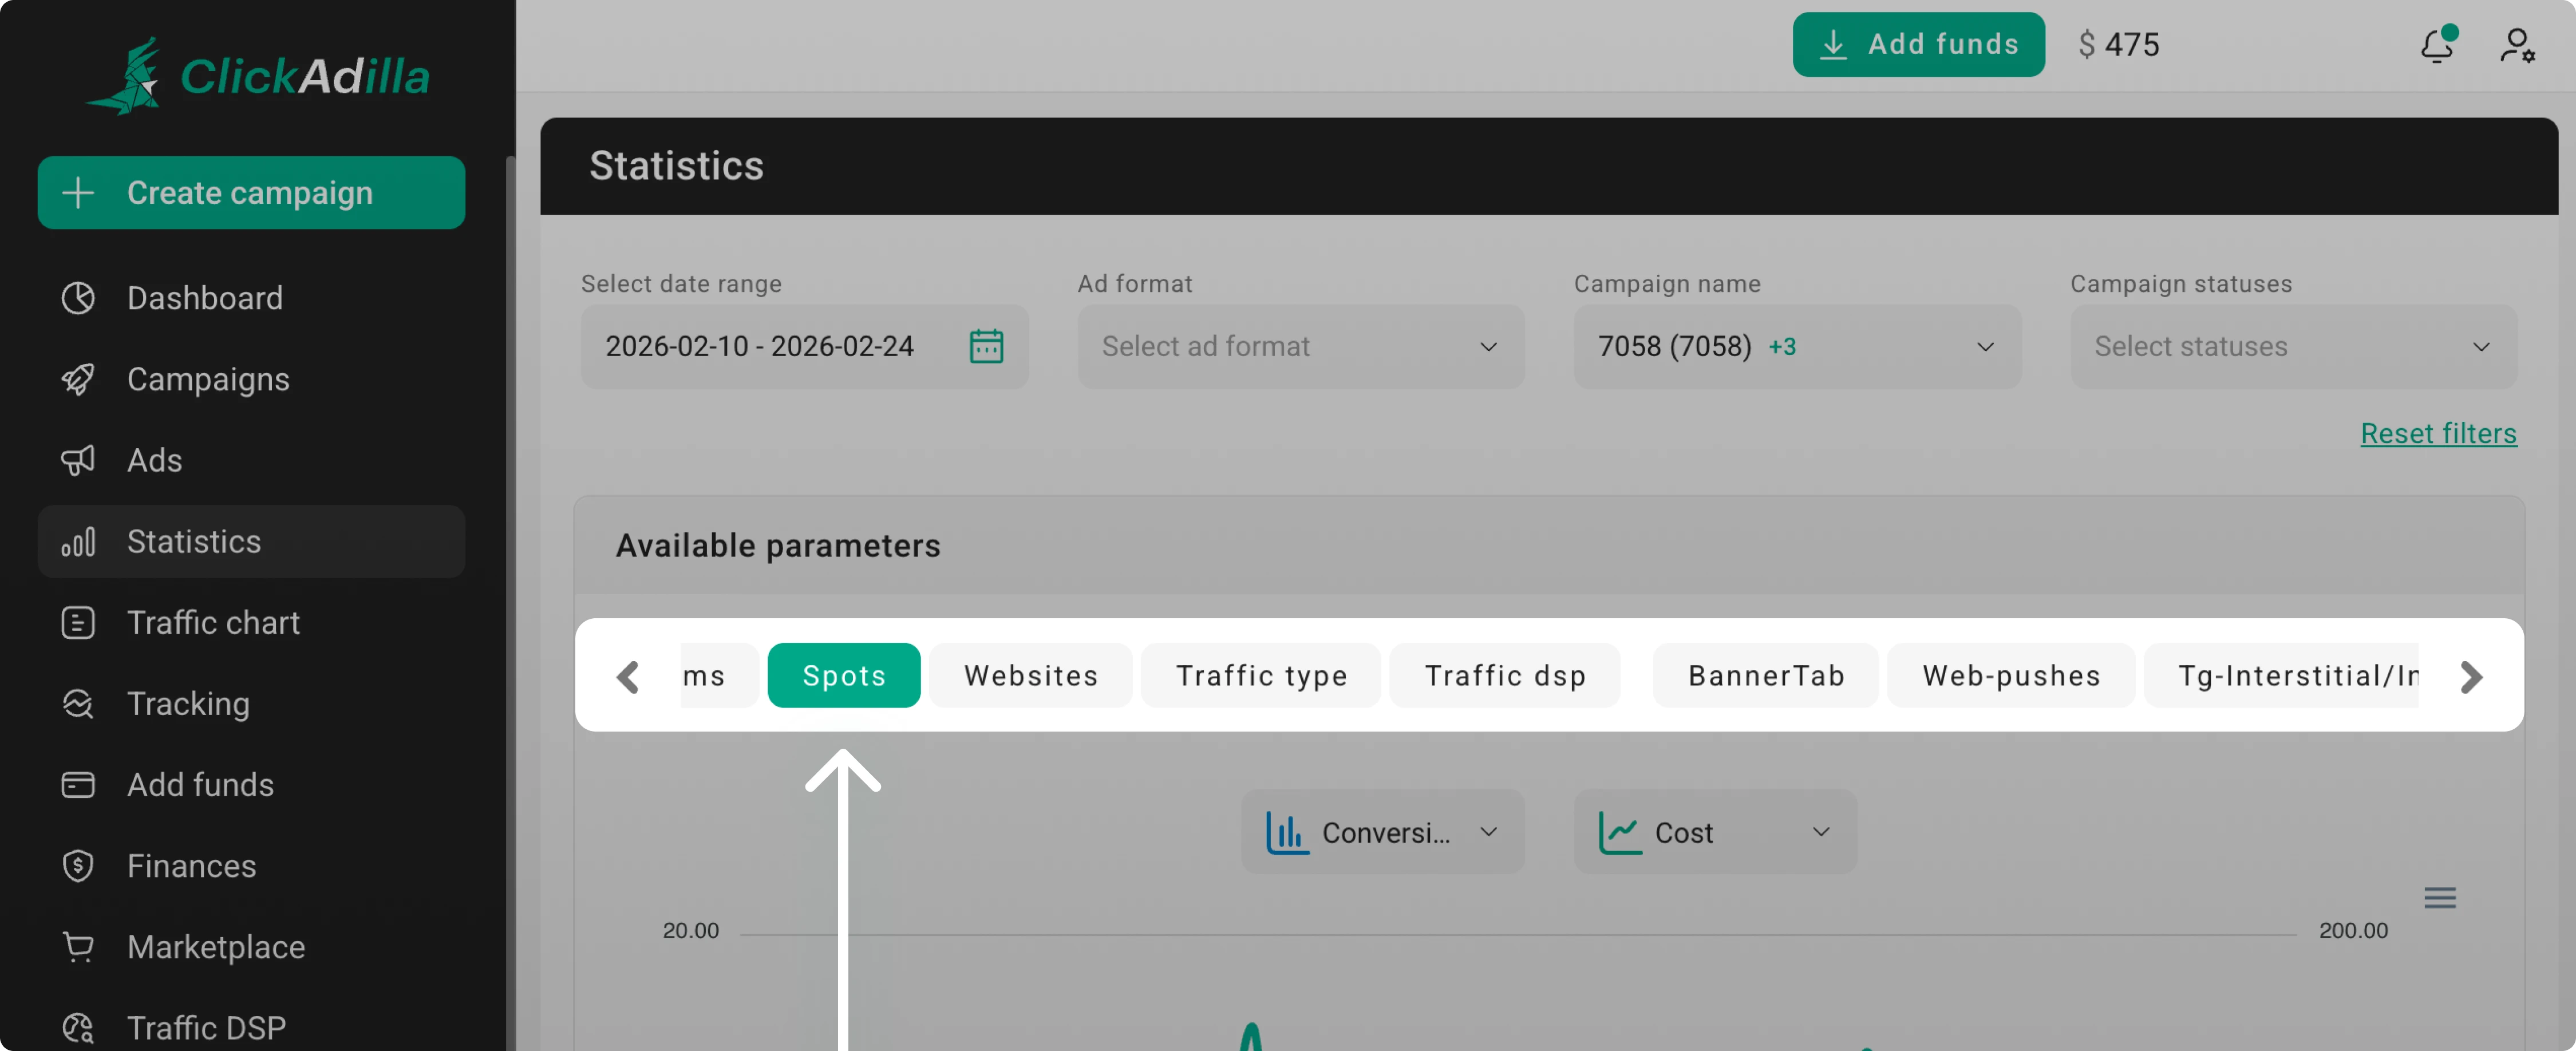Select the Spots parameter tab
This screenshot has height=1051, width=2576.
pos(844,675)
